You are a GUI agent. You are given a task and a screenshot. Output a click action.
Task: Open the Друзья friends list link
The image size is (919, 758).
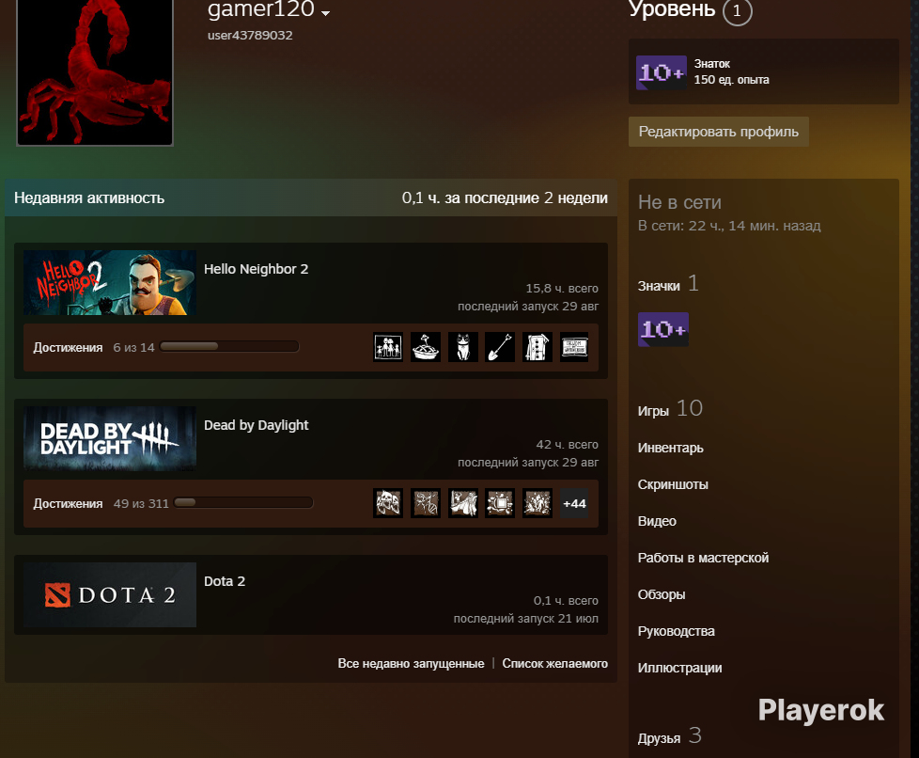tap(660, 738)
